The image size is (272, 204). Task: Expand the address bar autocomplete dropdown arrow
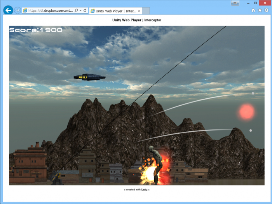(x=80, y=10)
